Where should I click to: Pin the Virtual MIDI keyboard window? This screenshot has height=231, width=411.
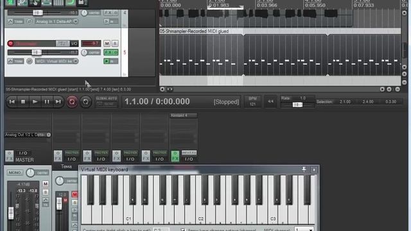point(304,169)
